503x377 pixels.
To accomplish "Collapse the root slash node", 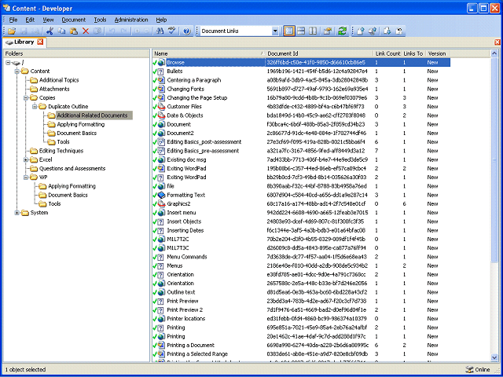I will click(8, 63).
